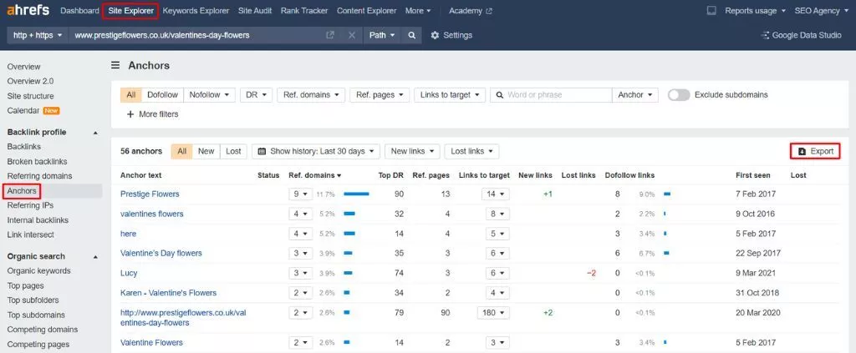Open Ref. domains filter dropdown
Screen dimensions: 856x353
click(x=311, y=95)
